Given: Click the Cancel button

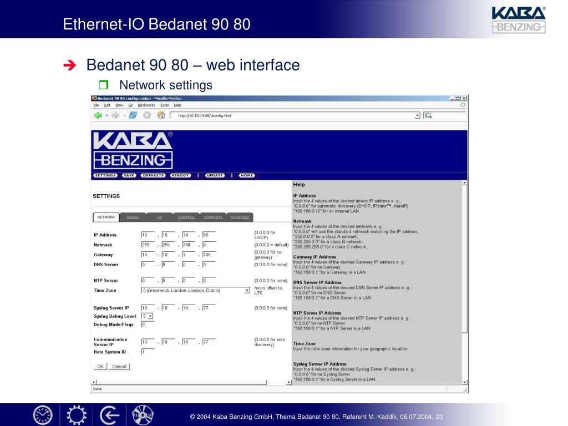Looking at the screenshot, I should (x=119, y=367).
